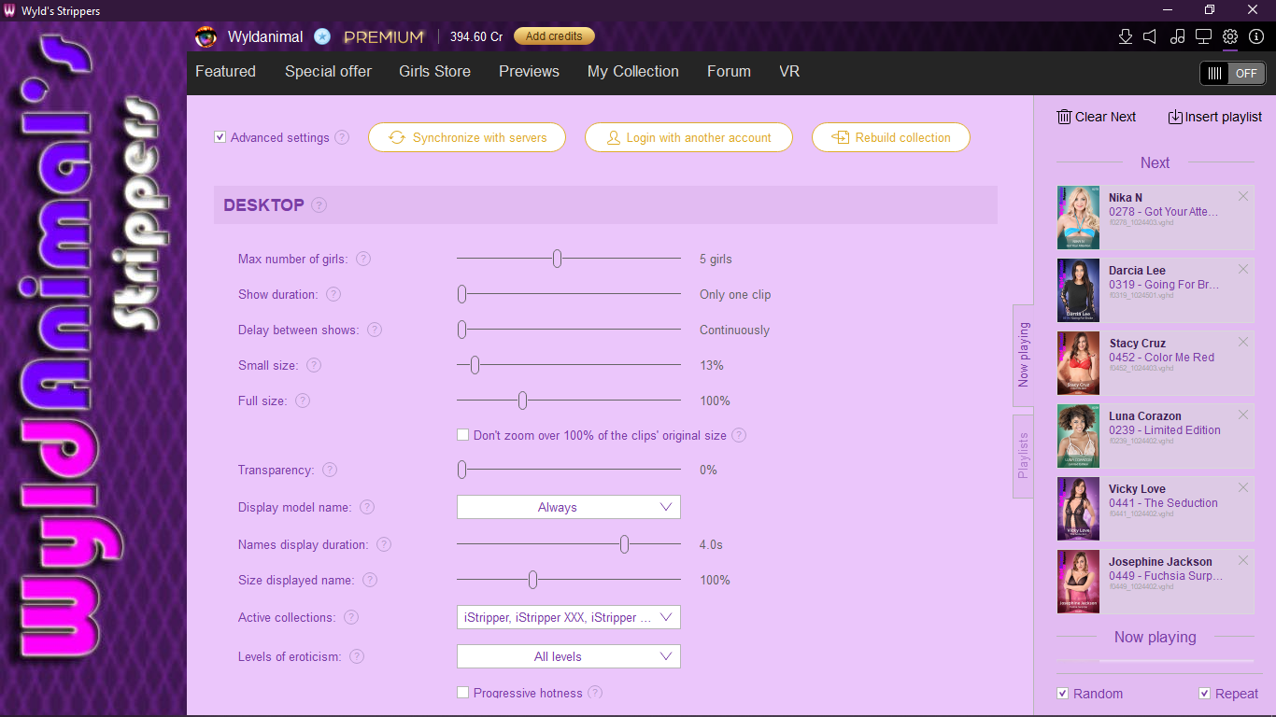Open the downloads arrow icon in top bar
This screenshot has width=1276, height=717.
click(1126, 36)
